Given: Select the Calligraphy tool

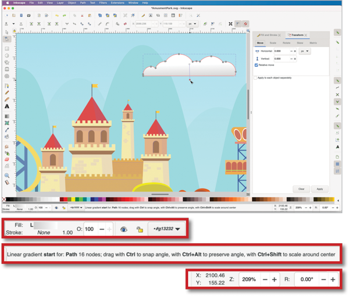Looking at the screenshot, I should (x=7, y=99).
